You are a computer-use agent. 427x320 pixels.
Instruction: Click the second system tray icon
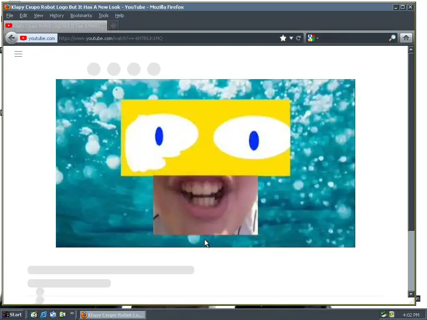(391, 315)
